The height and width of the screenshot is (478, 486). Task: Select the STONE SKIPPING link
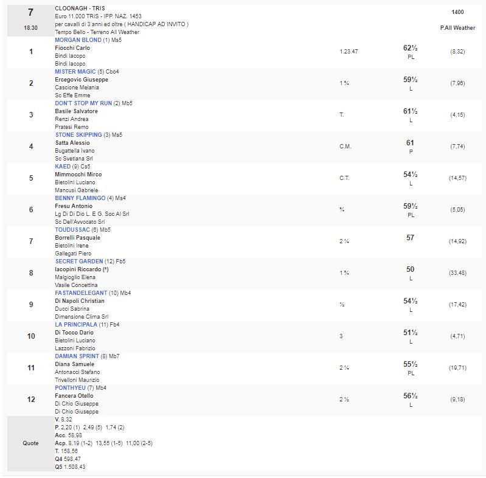[78, 135]
